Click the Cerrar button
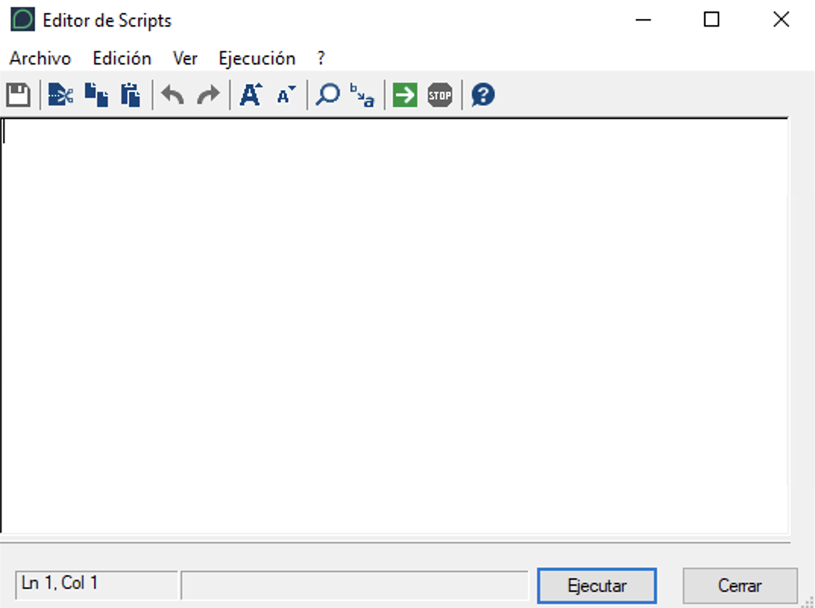Viewport: 815px width, 608px height. click(x=740, y=586)
